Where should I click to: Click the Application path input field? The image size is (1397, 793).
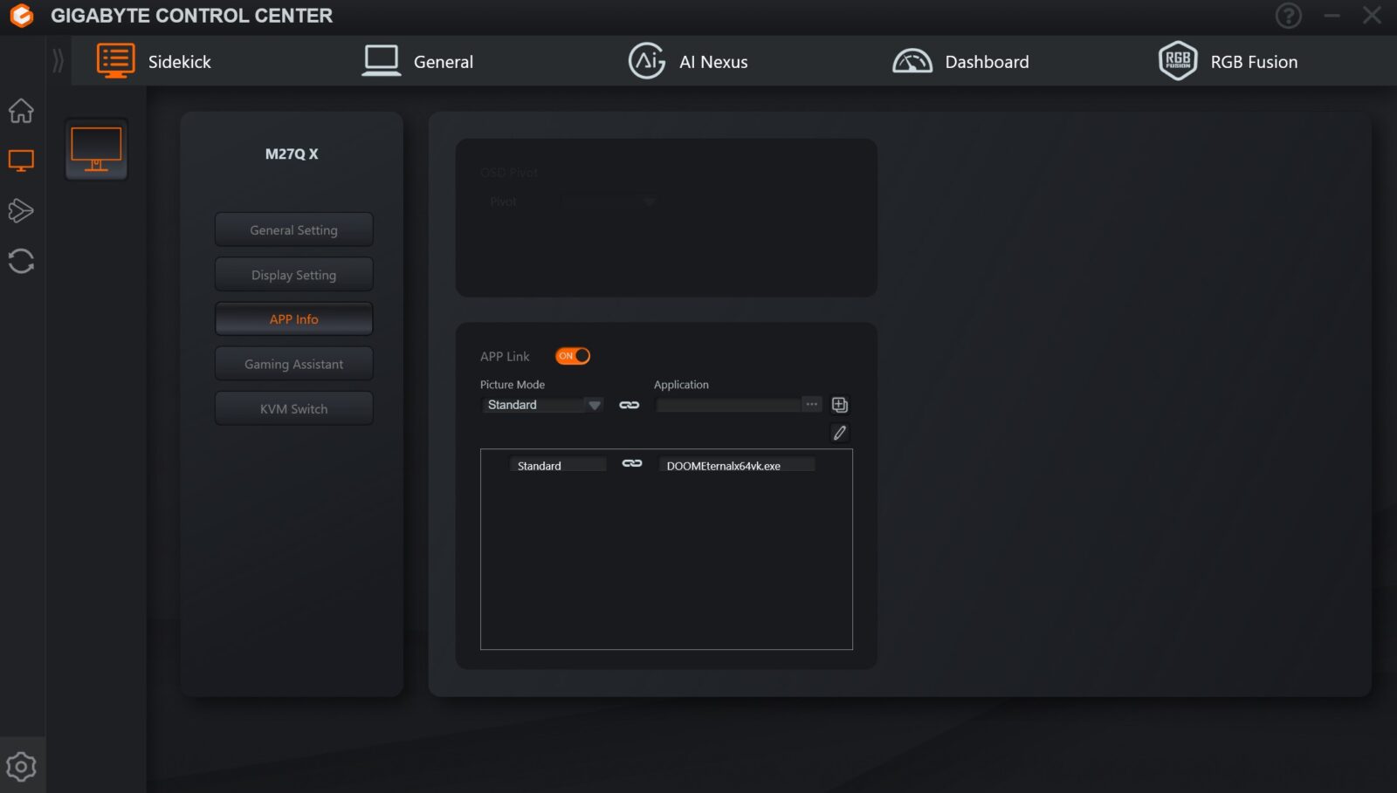(x=728, y=405)
